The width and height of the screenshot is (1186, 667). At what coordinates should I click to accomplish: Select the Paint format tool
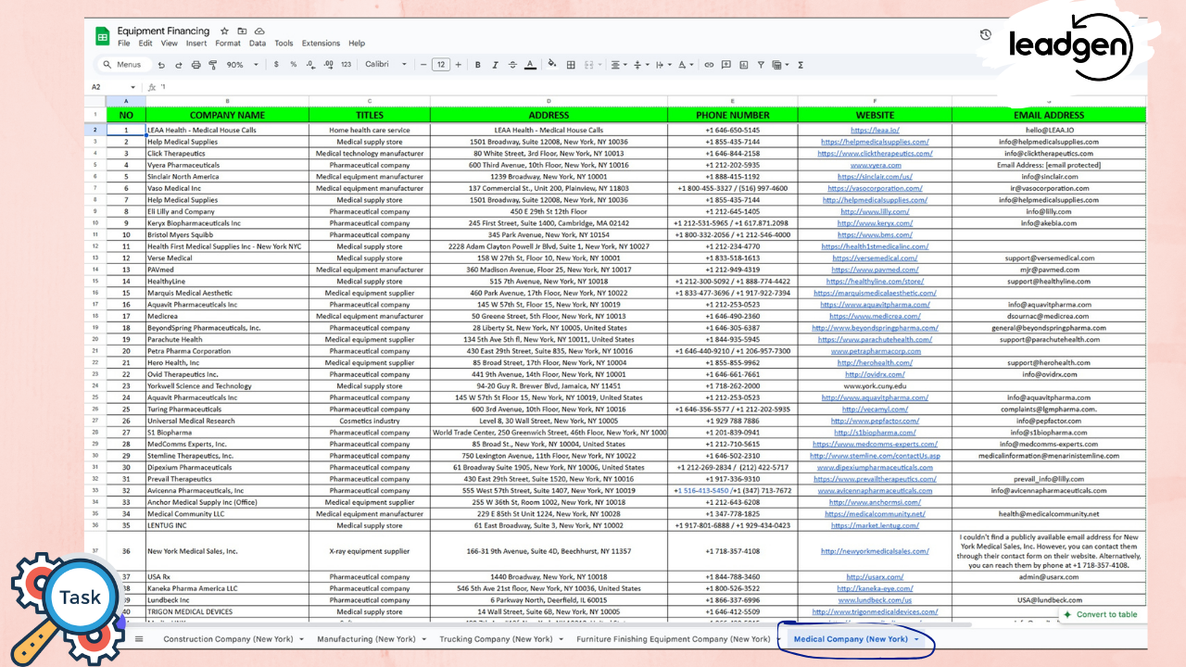(213, 65)
